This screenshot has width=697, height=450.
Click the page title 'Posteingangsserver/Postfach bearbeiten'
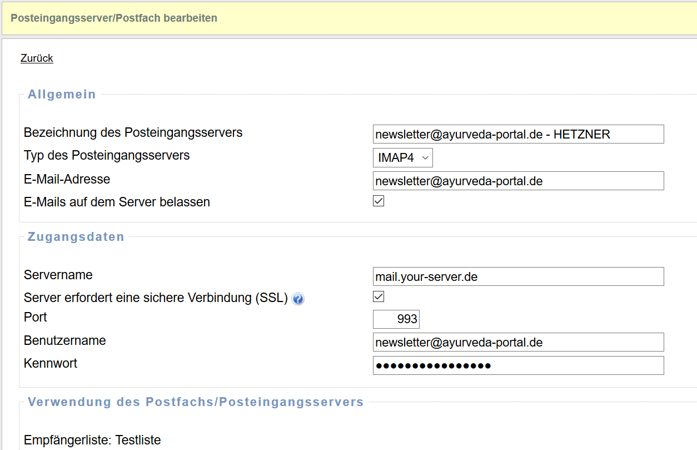point(114,18)
